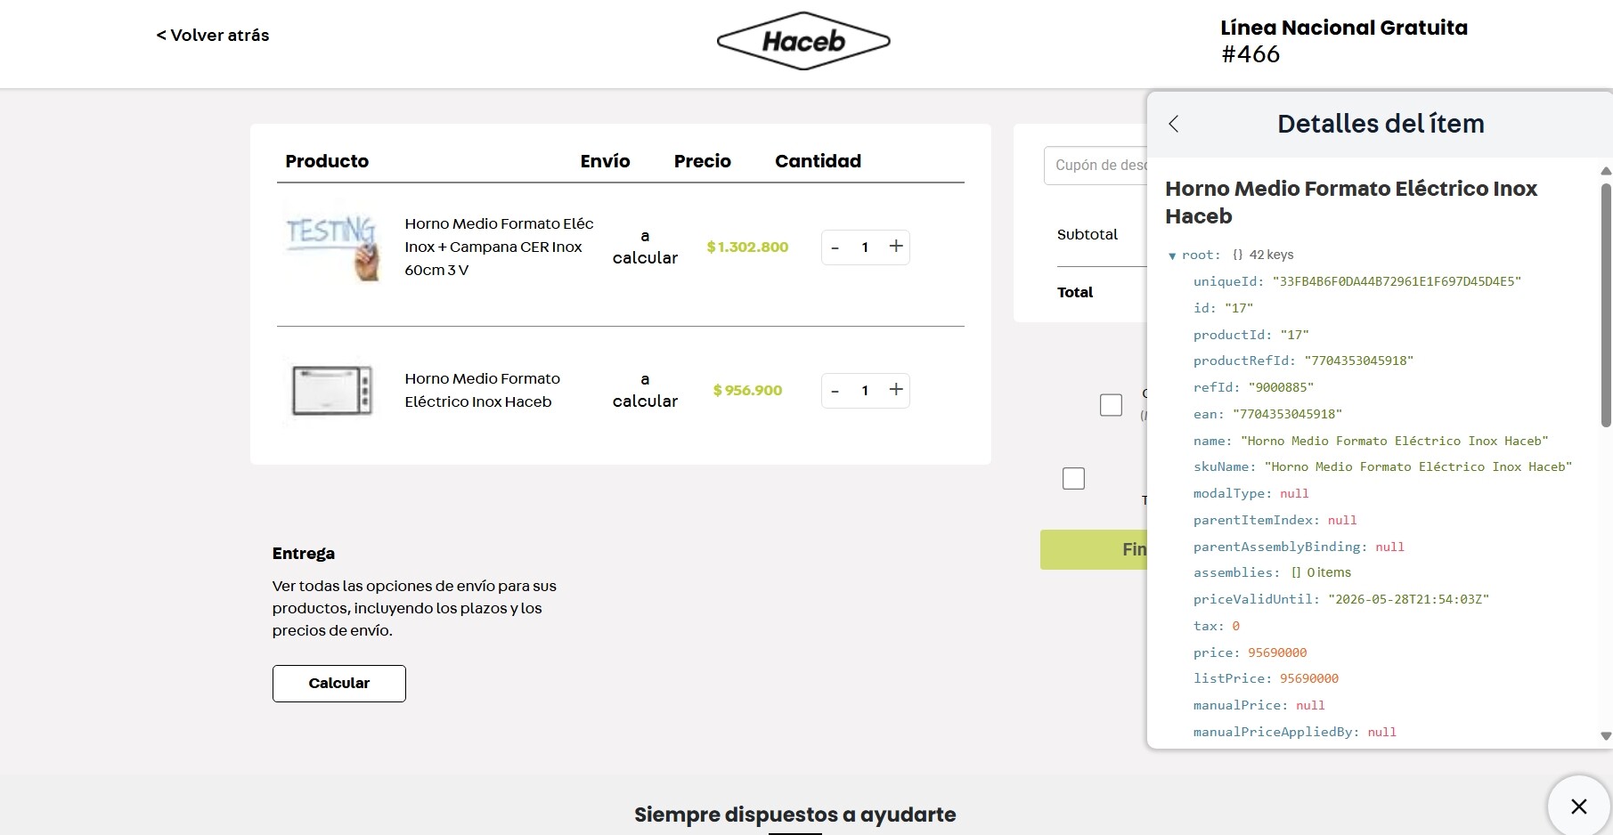Screen dimensions: 1613x835
Task: Click the modalType null row
Action: tap(1251, 493)
